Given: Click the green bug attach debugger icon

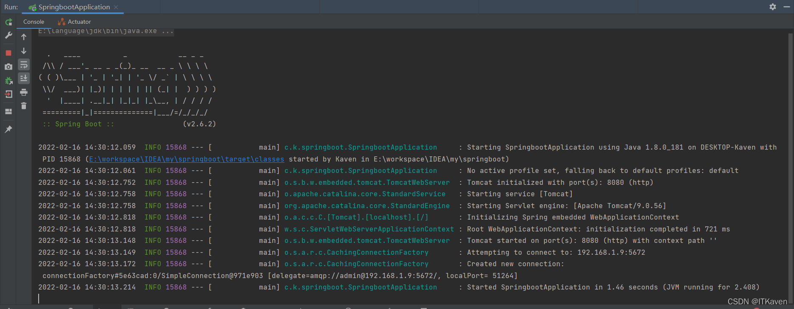Looking at the screenshot, I should tap(8, 81).
